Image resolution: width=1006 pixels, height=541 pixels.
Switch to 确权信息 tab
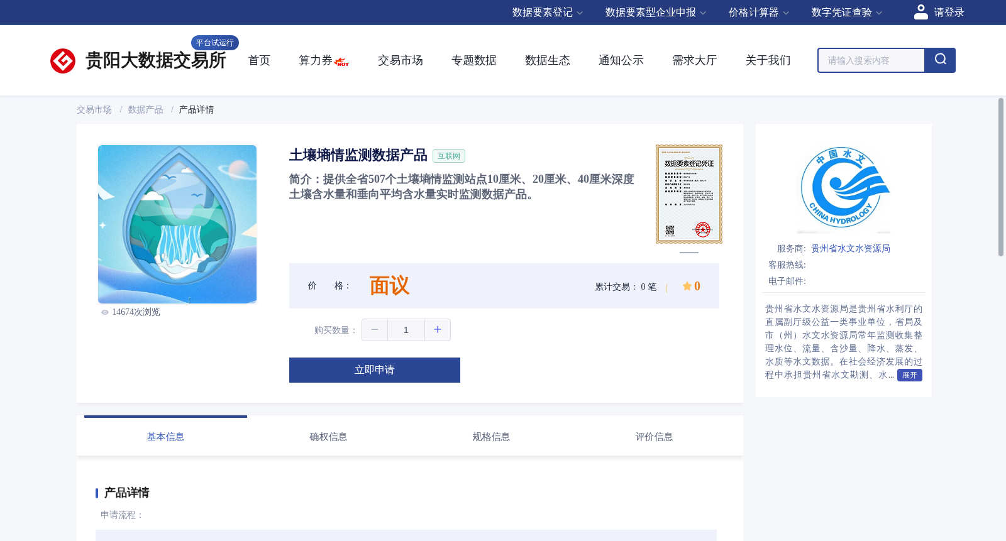[328, 436]
